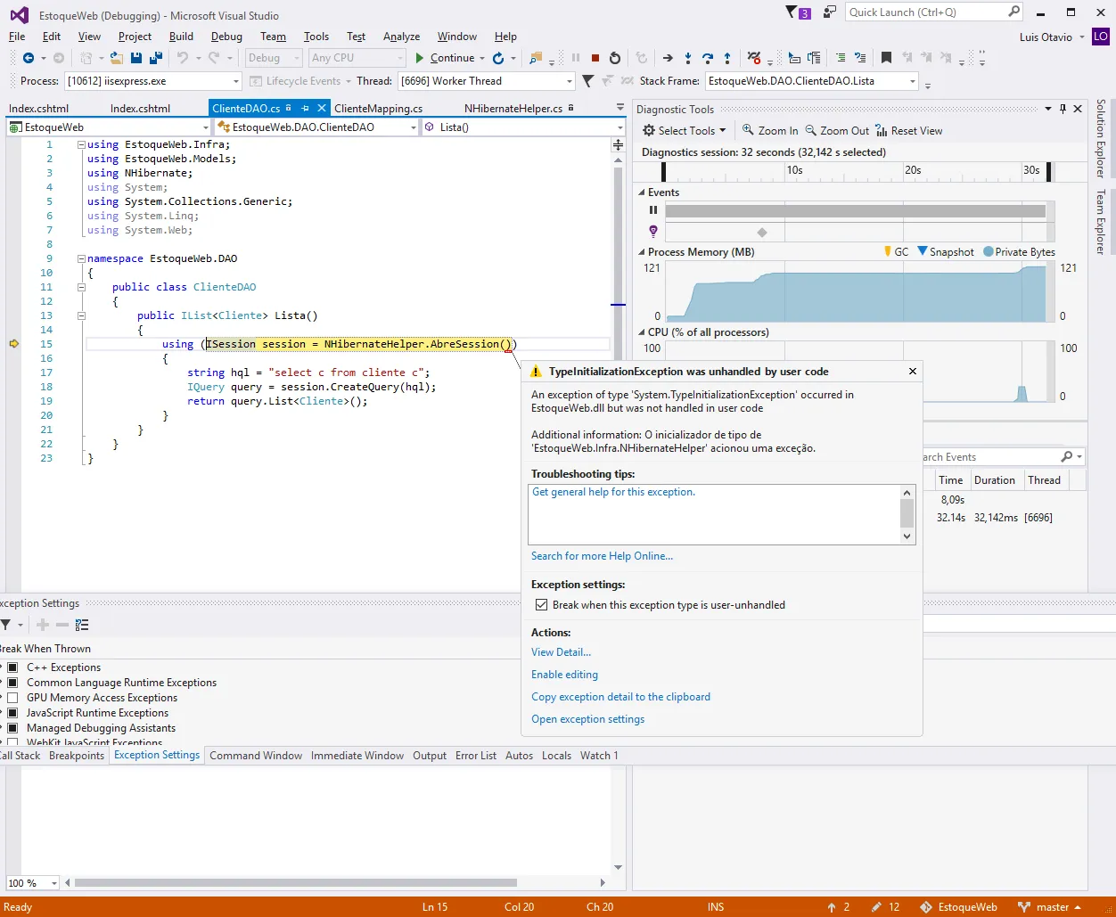Click the Restart debugging icon
Image resolution: width=1116 pixels, height=917 pixels.
click(x=615, y=58)
